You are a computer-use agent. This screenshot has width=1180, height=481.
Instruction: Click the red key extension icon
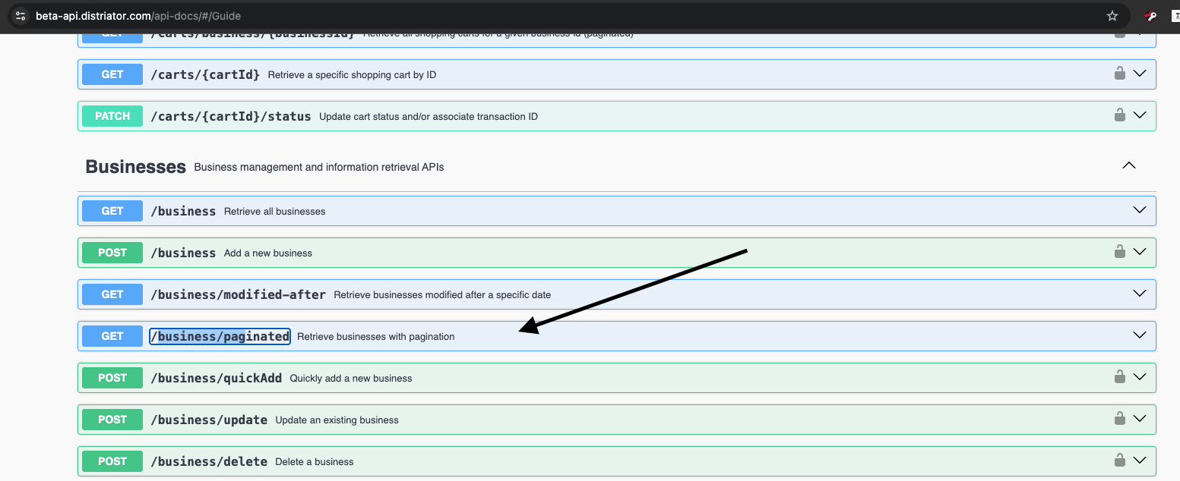[x=1151, y=16]
